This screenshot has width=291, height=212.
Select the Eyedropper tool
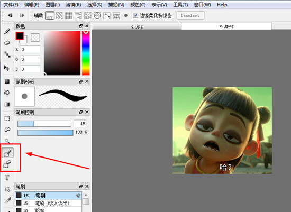coord(7,200)
